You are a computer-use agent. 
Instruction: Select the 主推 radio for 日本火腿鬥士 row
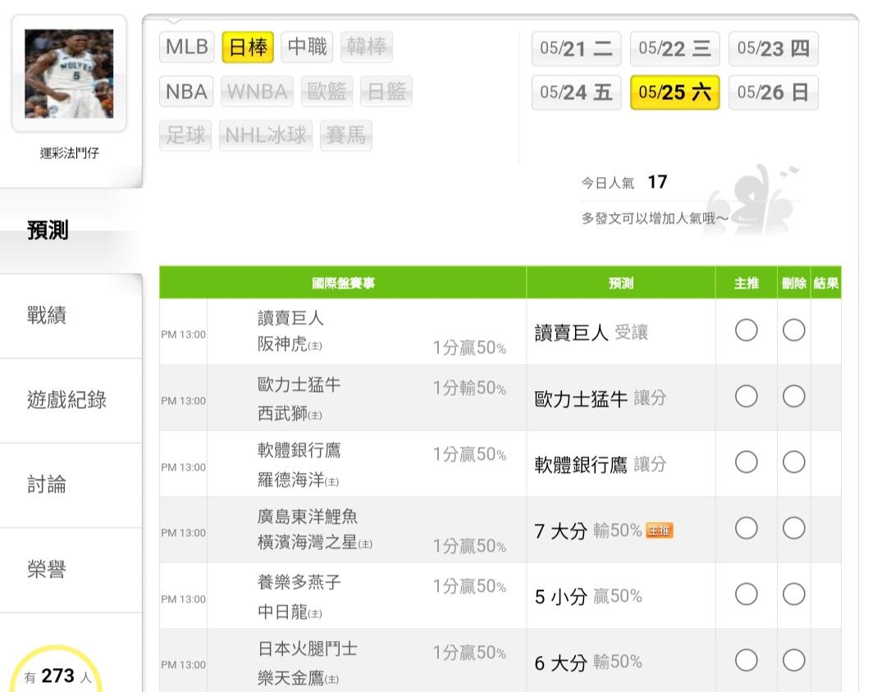tap(746, 660)
